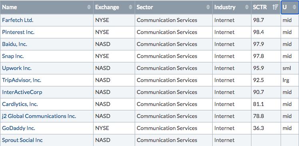Click the sort-order icon in SCTR column
Viewport: 299px width, 146px height.
coord(275,7)
